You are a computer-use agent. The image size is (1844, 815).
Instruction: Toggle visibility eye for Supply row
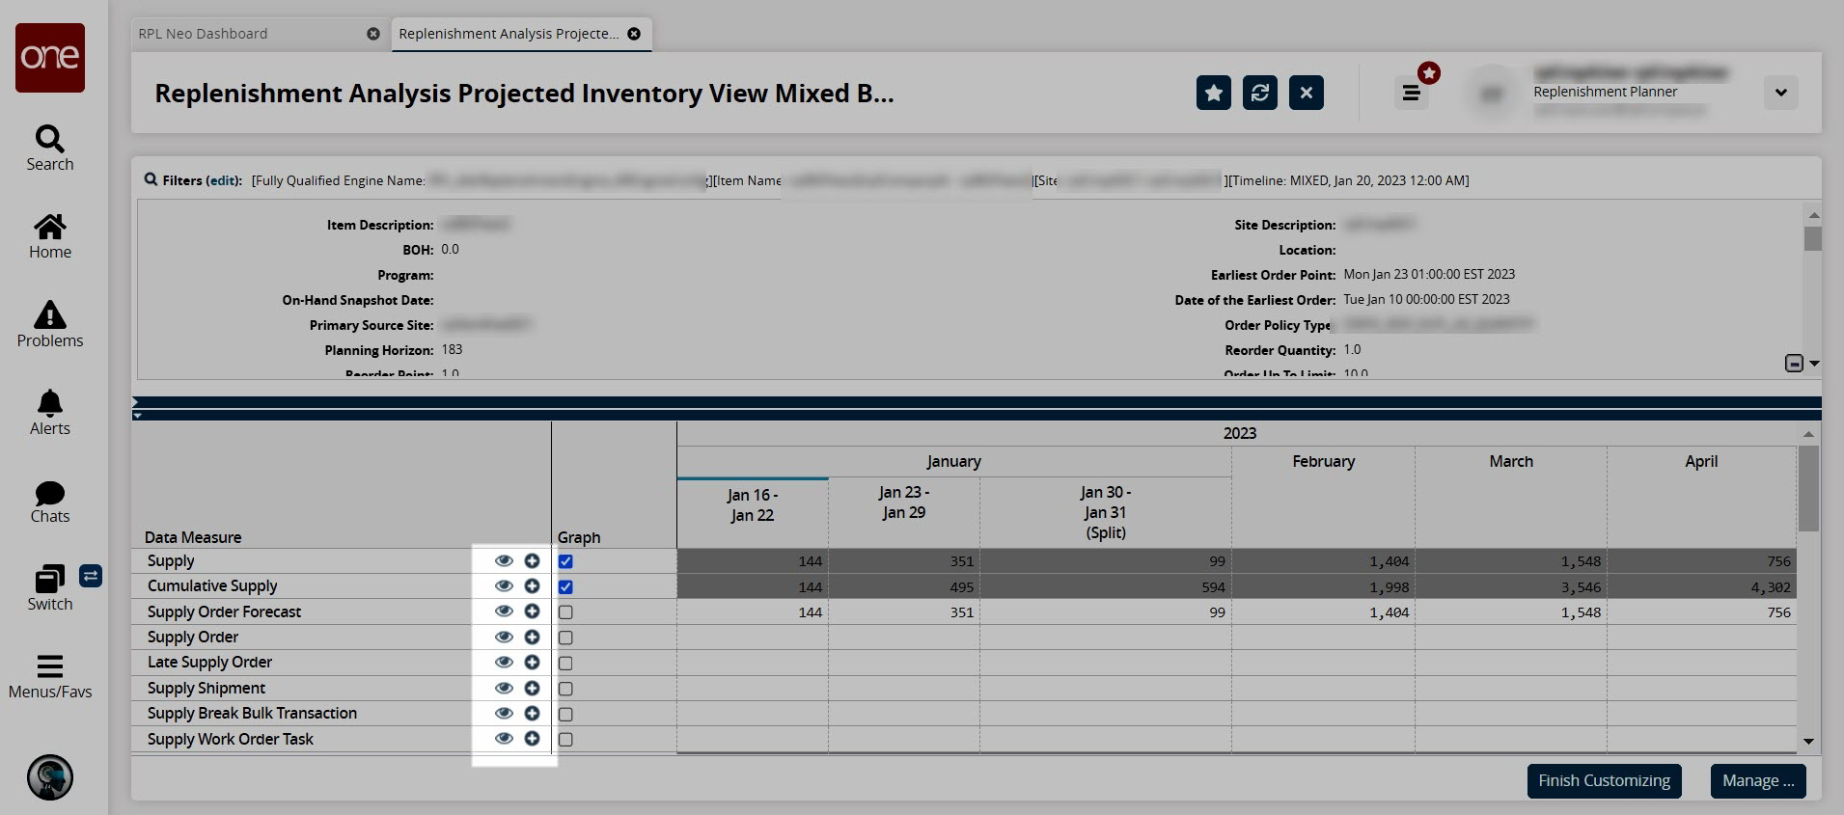coord(504,560)
